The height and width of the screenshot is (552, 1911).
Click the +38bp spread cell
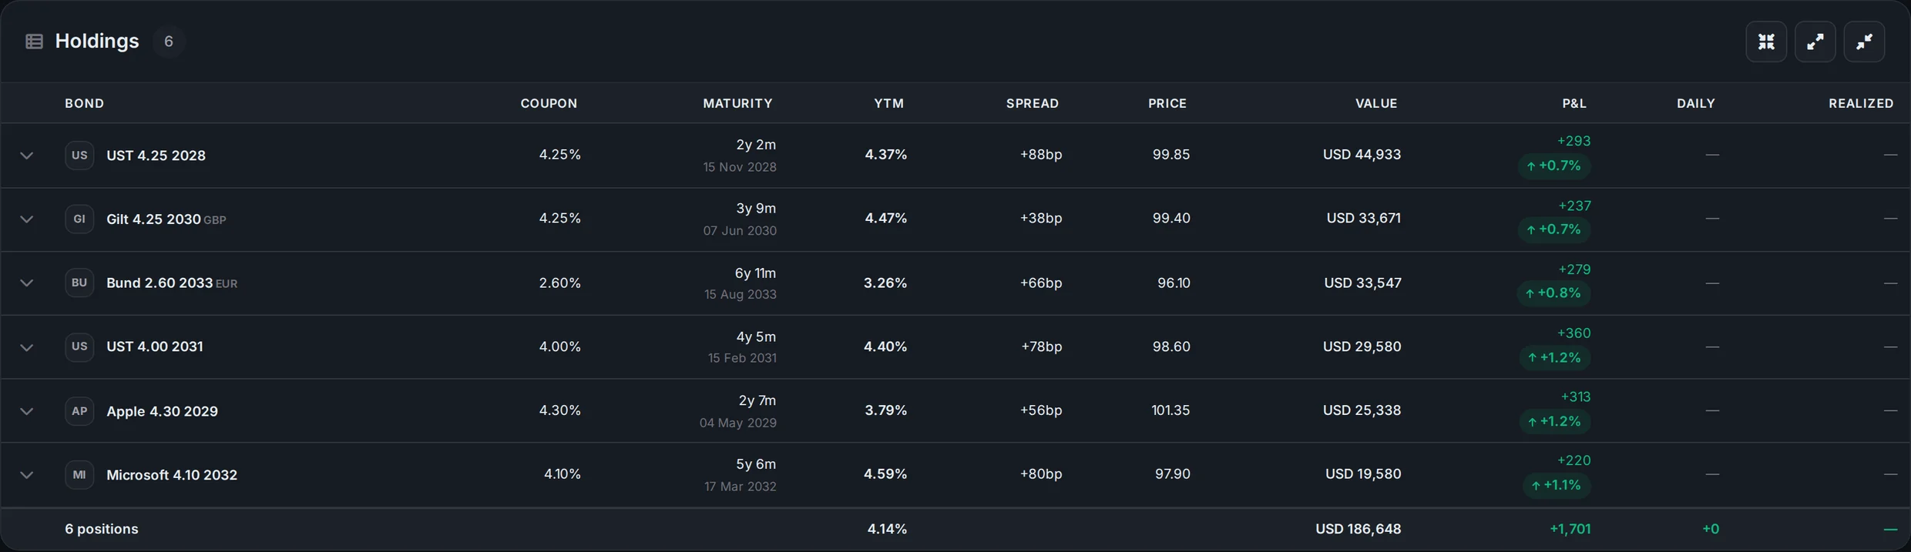point(1041,219)
